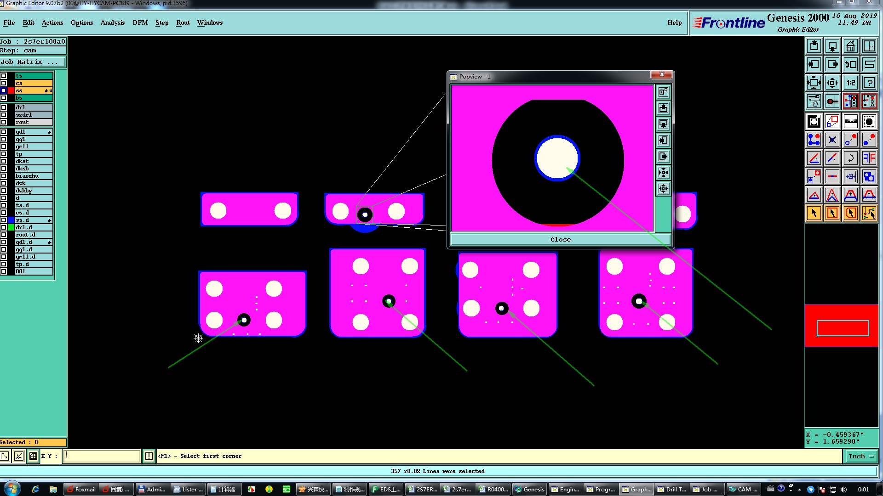Click the Home view icon

click(x=850, y=46)
